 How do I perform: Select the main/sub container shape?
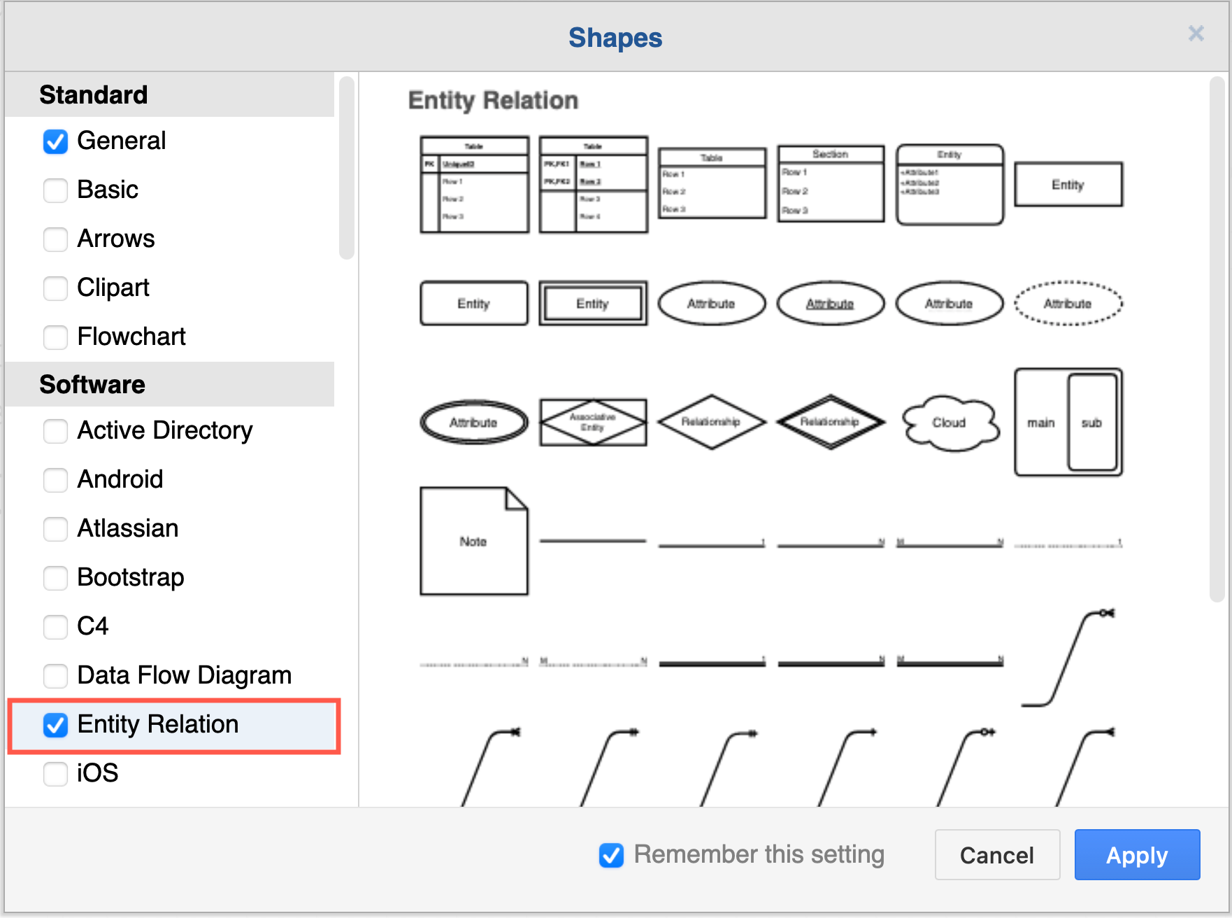point(1068,422)
